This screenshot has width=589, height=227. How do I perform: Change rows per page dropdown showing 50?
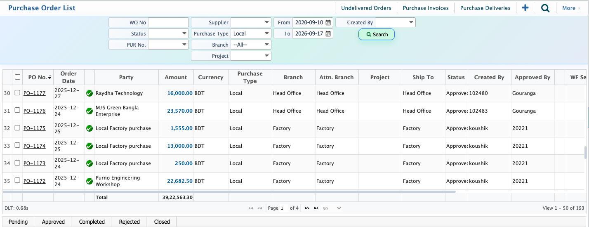332,208
